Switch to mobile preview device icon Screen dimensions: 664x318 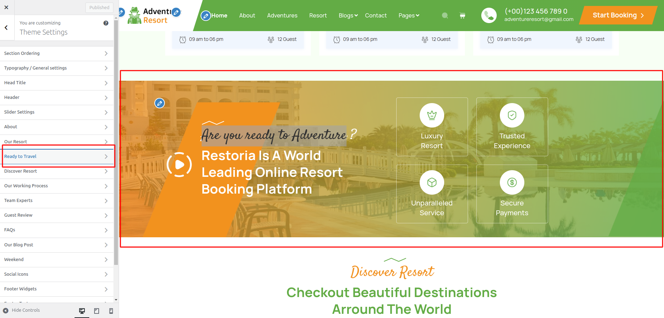(x=111, y=311)
